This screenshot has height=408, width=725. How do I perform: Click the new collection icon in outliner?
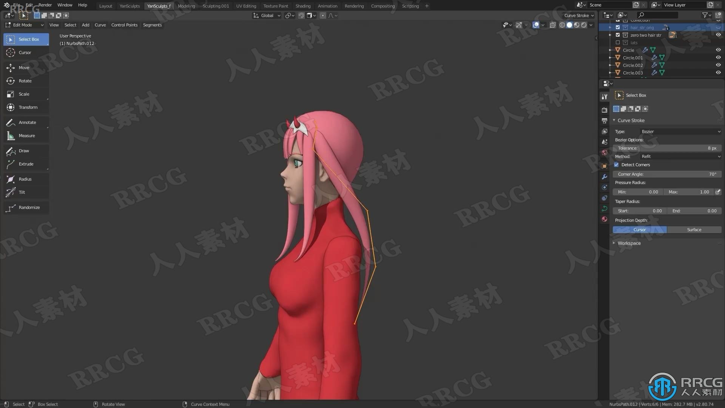click(718, 15)
